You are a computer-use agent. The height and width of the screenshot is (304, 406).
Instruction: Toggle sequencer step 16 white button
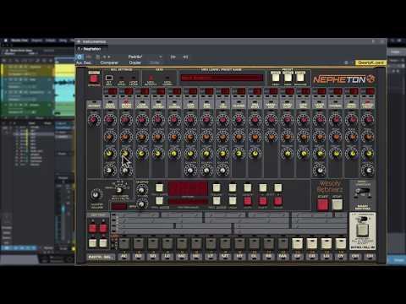pos(341,243)
